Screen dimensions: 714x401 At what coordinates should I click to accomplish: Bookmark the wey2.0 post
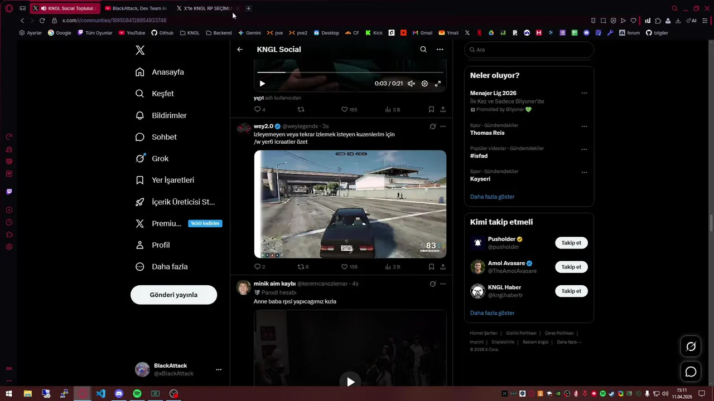pyautogui.click(x=431, y=267)
